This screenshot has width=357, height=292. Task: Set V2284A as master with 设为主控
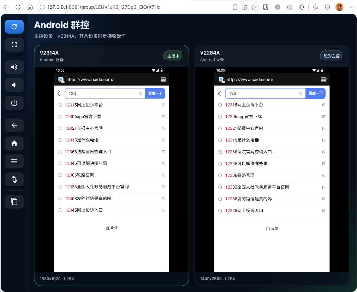pos(332,56)
